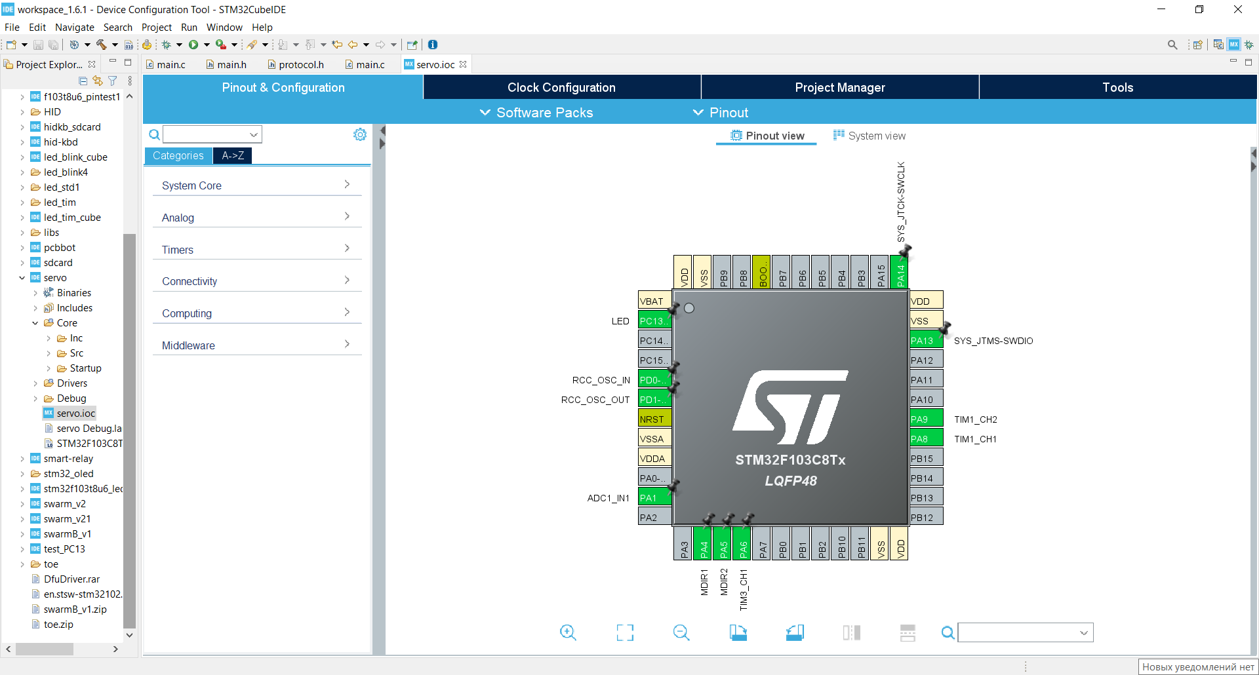
Task: Rotate the chip clockwise
Action: click(x=738, y=632)
